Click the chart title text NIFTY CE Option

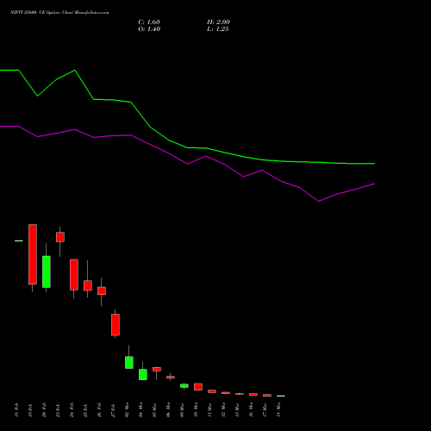(59, 13)
